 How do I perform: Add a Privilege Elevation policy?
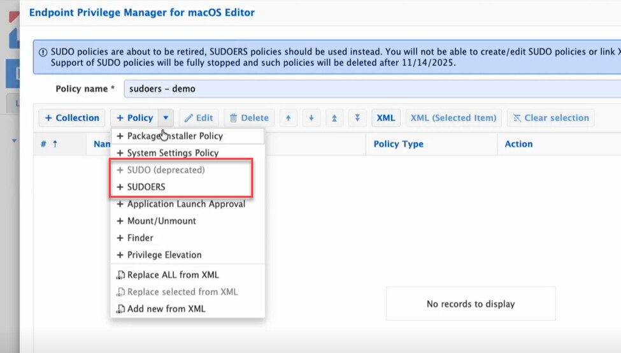(164, 255)
